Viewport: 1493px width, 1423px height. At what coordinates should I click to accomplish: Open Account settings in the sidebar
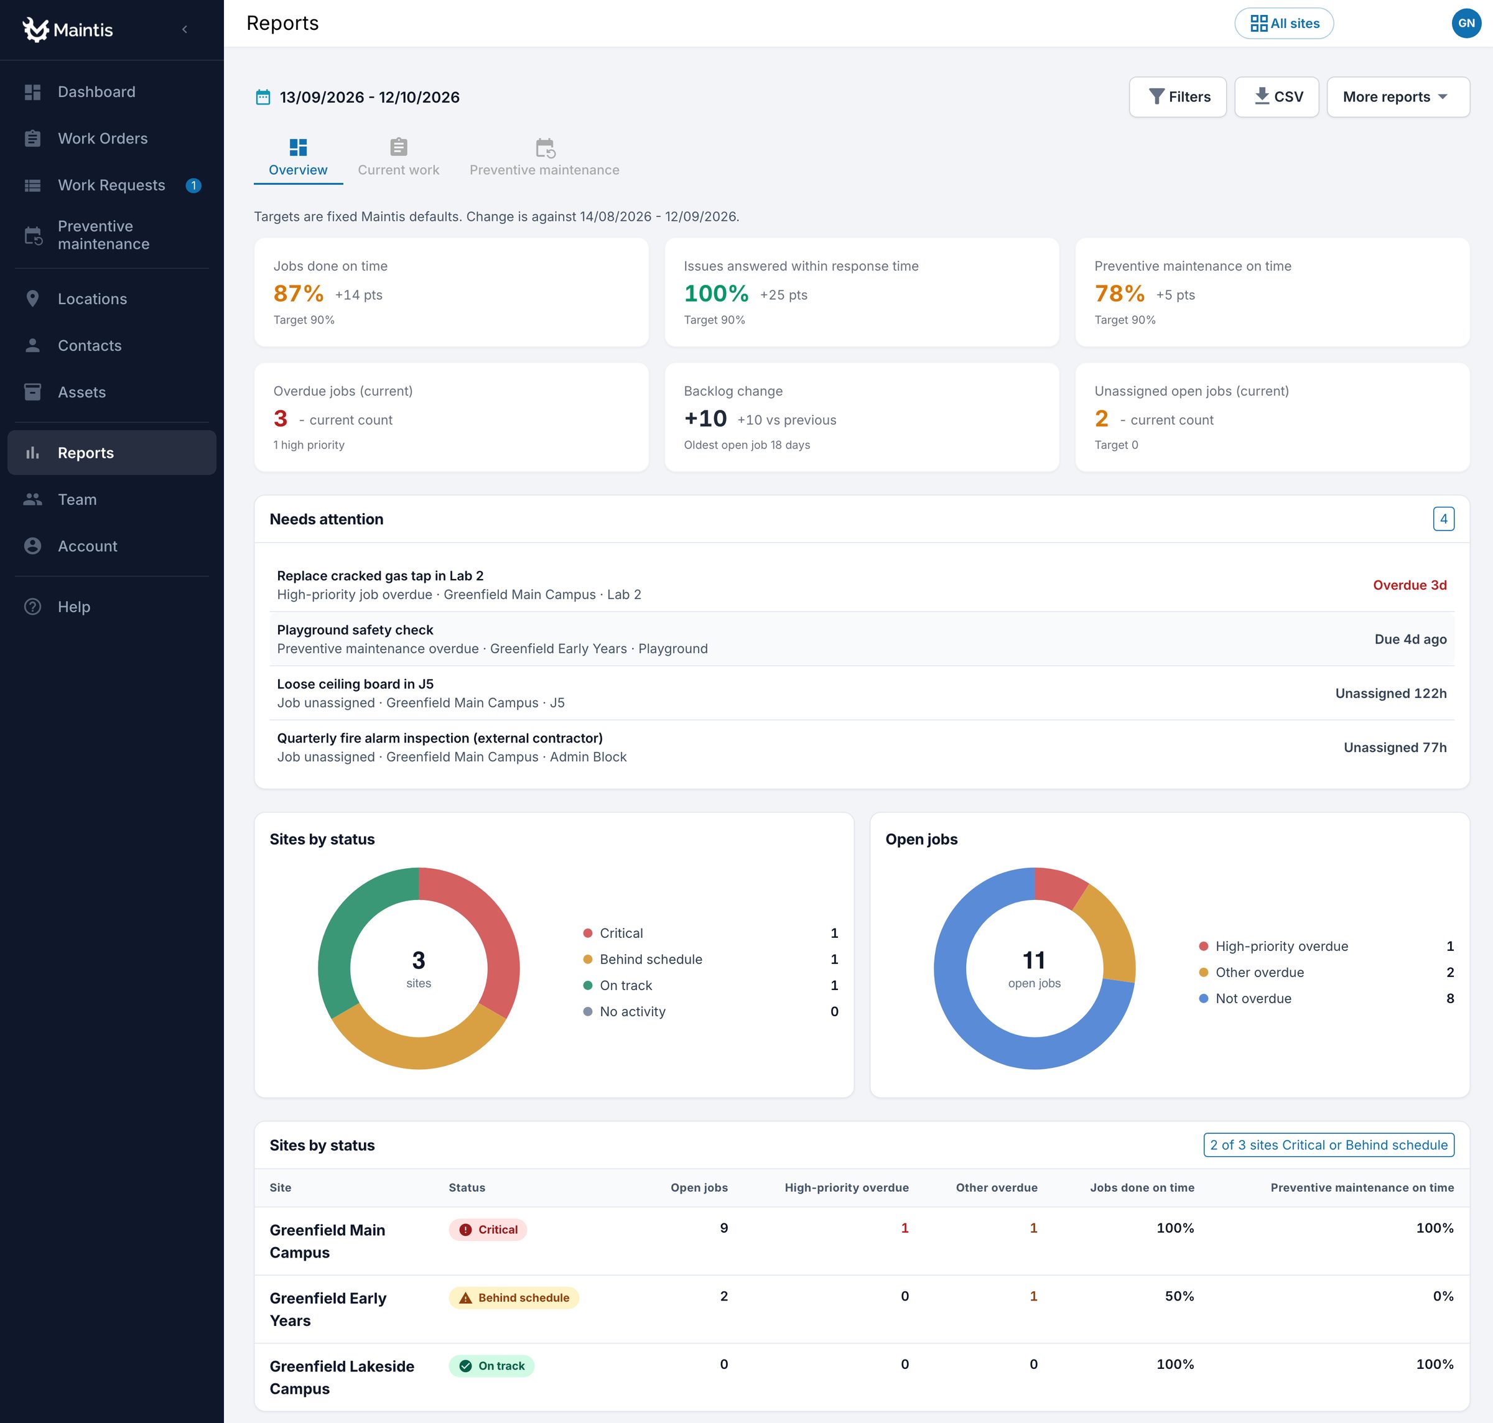click(111, 546)
